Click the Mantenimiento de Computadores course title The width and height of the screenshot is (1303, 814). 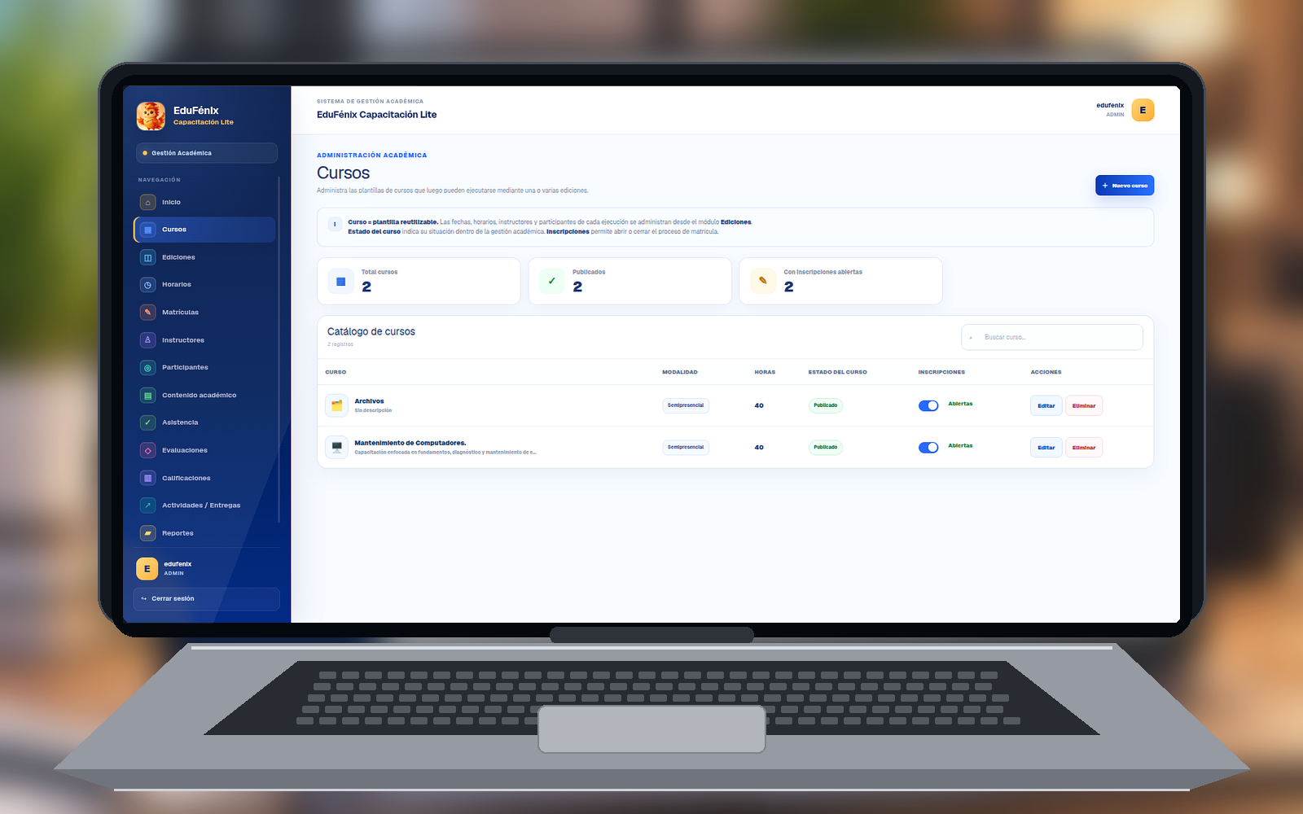(410, 443)
